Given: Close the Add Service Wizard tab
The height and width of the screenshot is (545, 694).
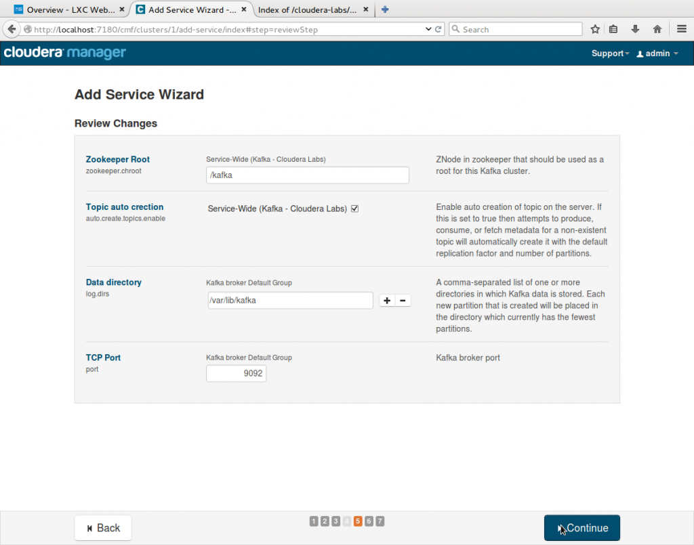Looking at the screenshot, I should (243, 9).
